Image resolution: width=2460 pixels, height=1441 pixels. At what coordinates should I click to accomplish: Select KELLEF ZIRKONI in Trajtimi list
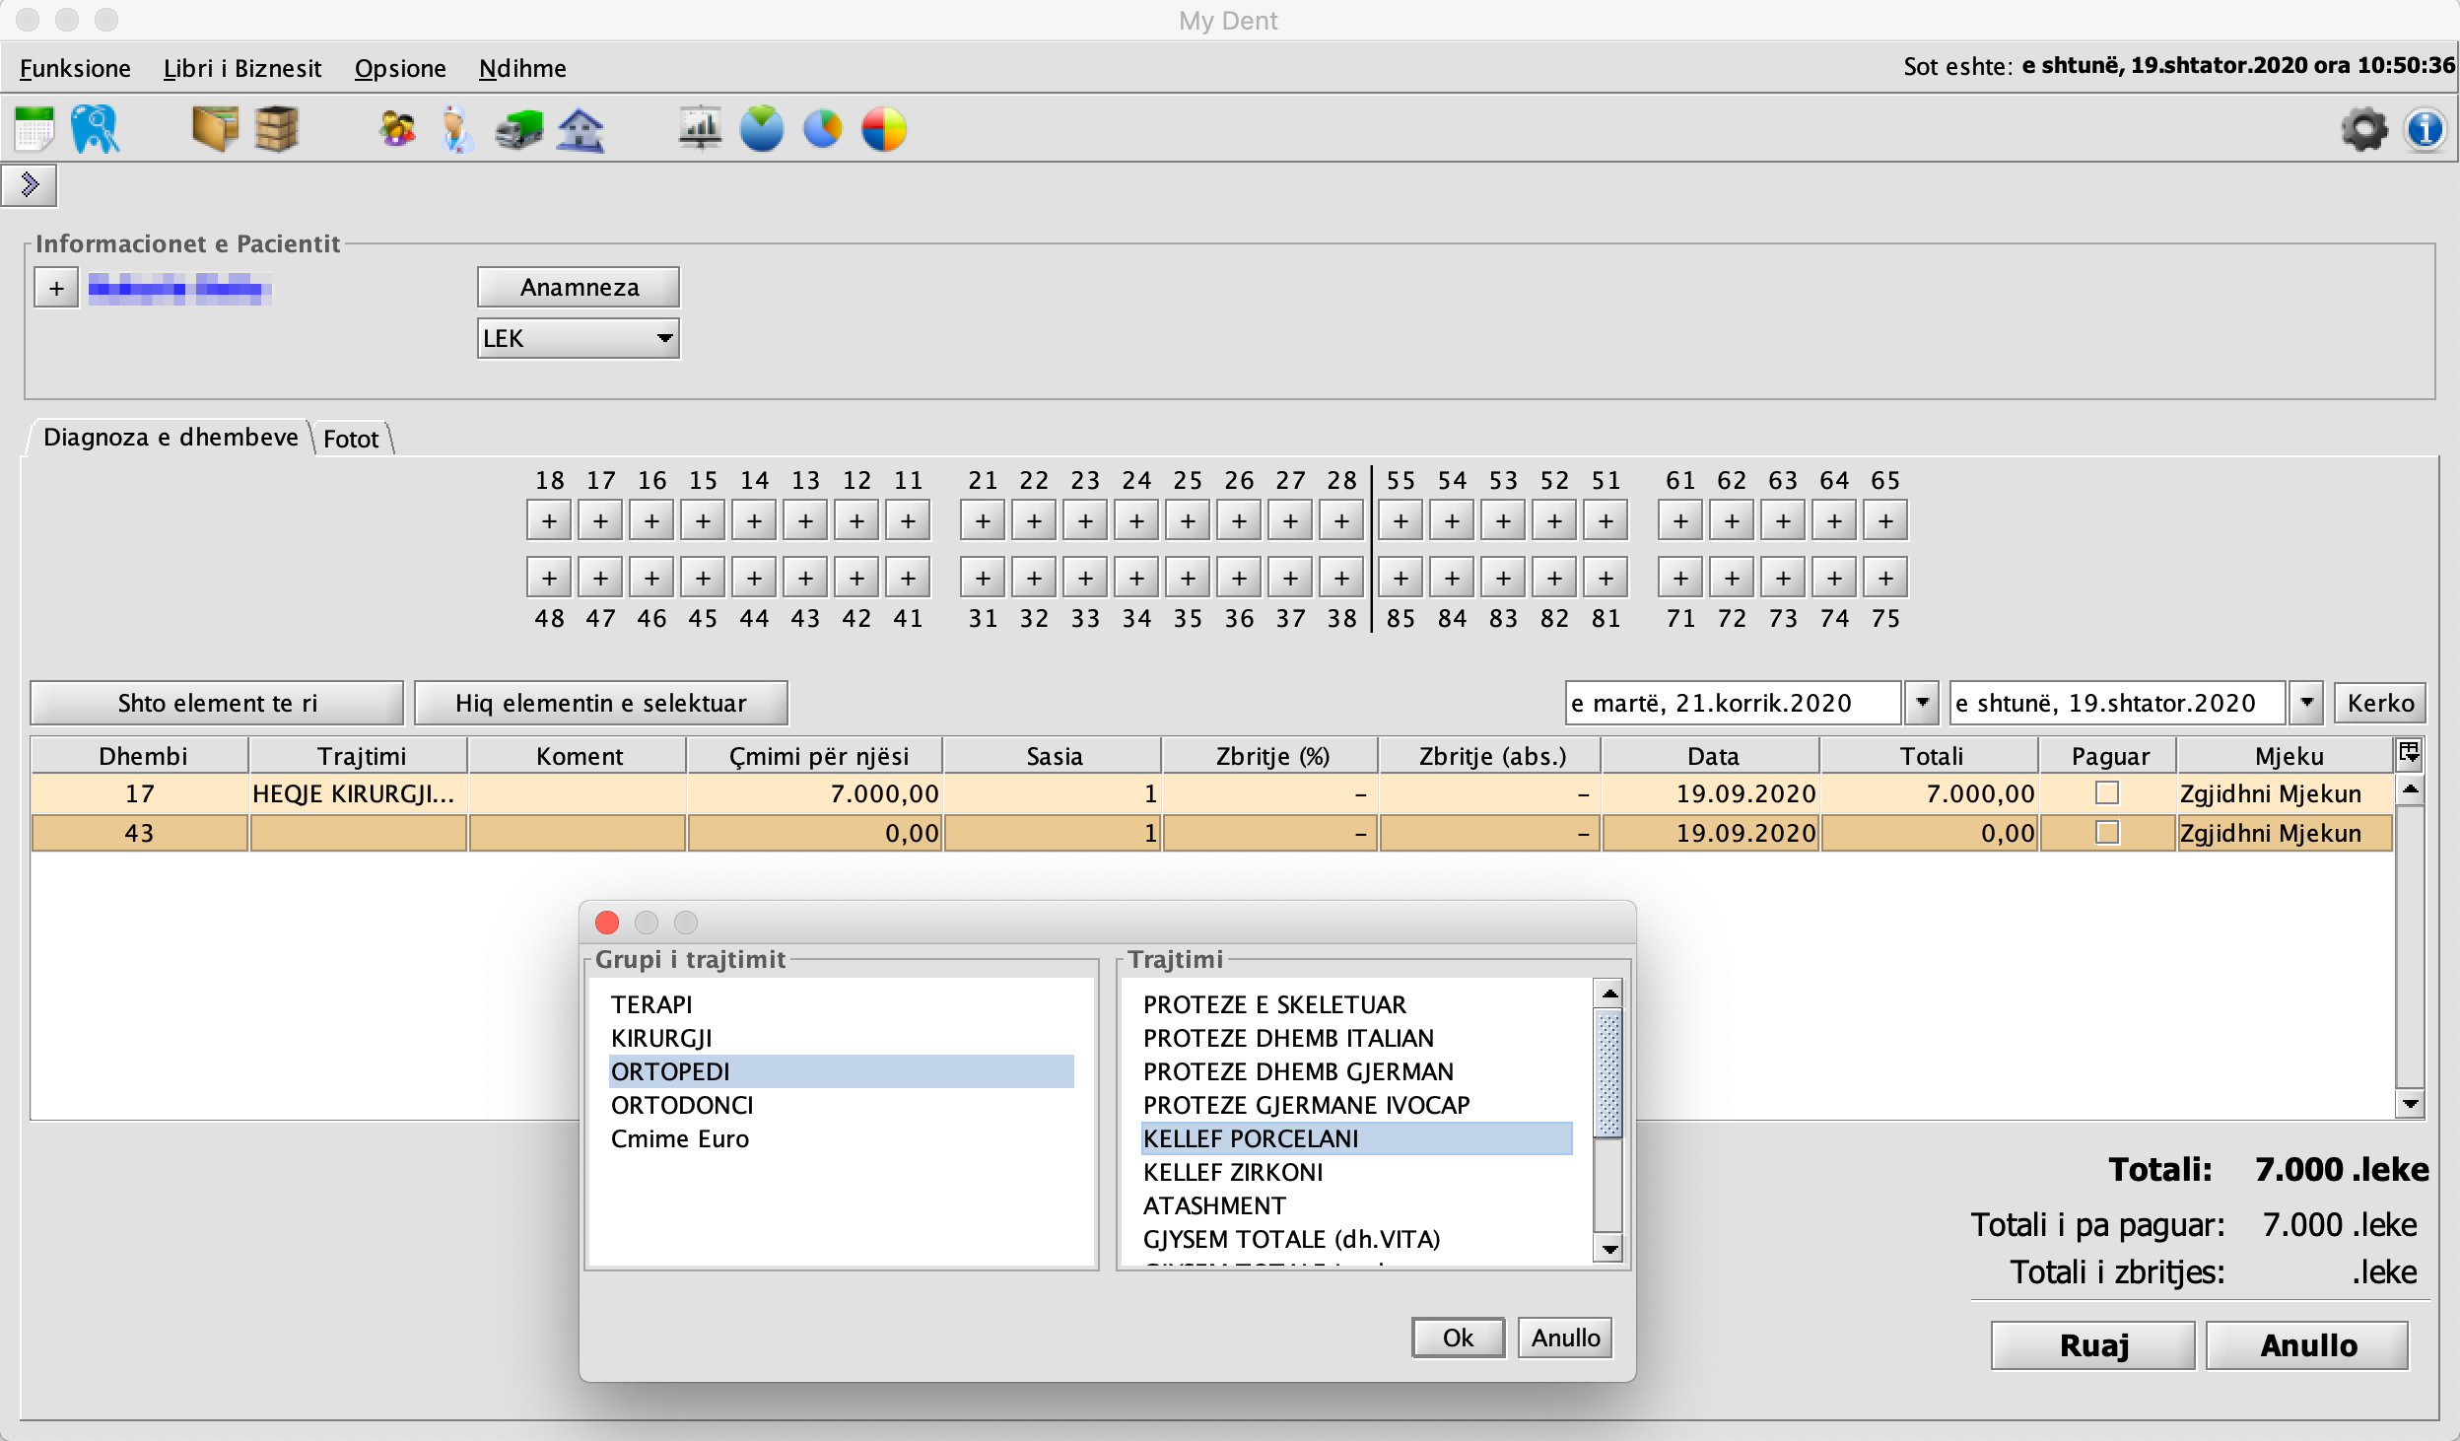pyautogui.click(x=1233, y=1172)
